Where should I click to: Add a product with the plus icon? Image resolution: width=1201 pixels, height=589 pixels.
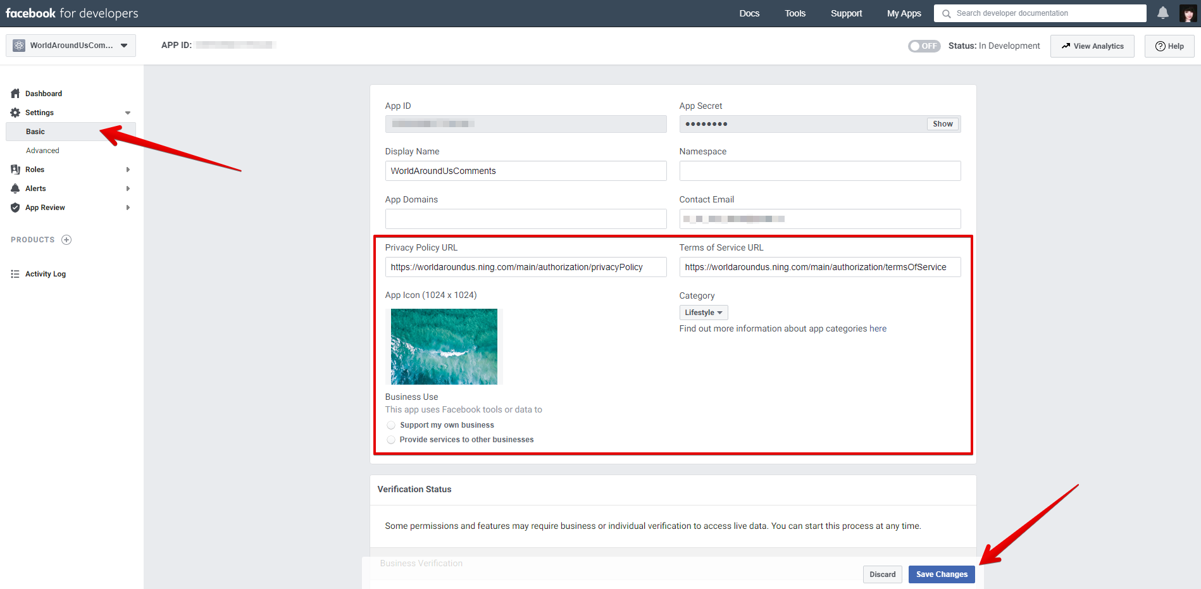coord(66,240)
